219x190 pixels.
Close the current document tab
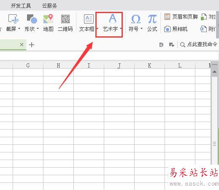(22, 45)
